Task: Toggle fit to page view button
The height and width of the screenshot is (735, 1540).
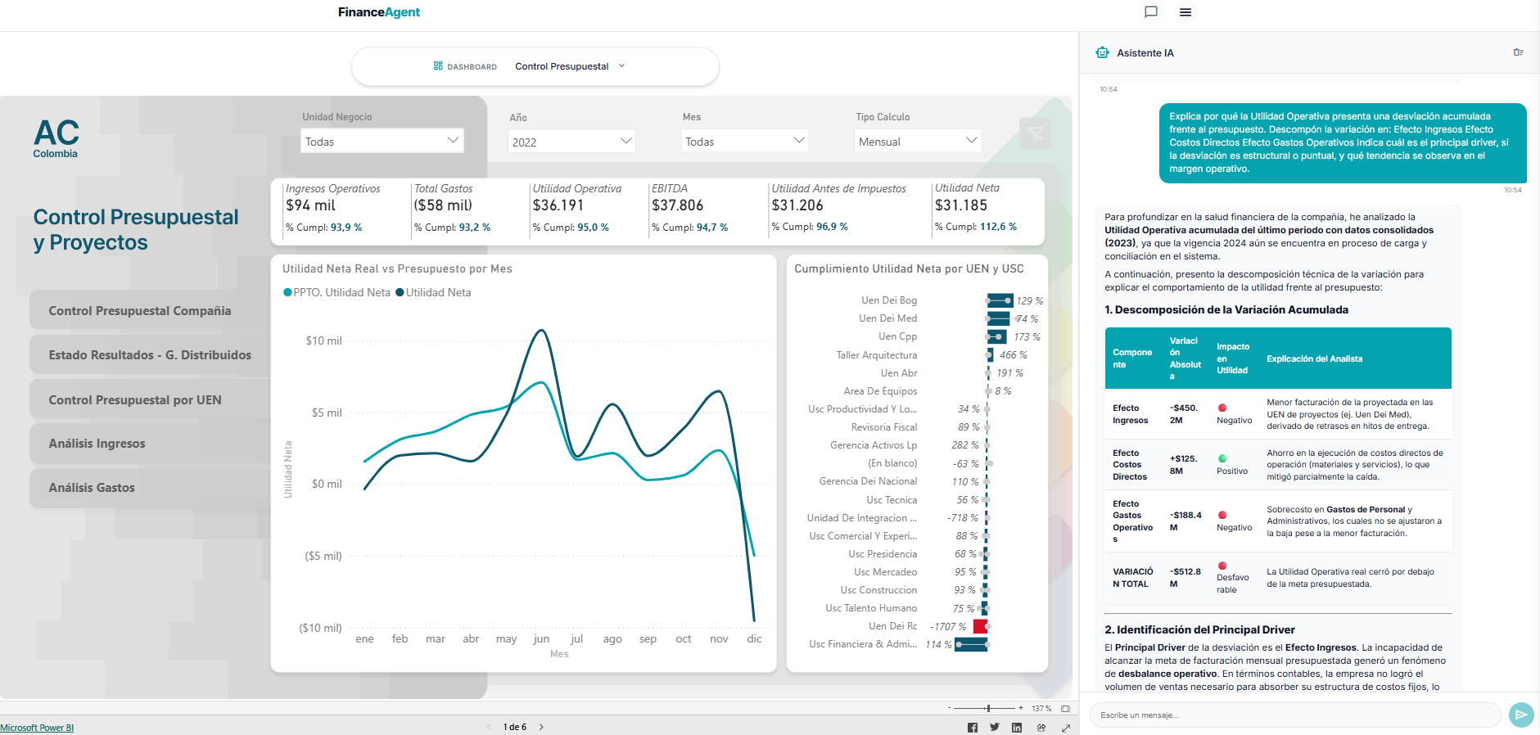Action: 1065,709
